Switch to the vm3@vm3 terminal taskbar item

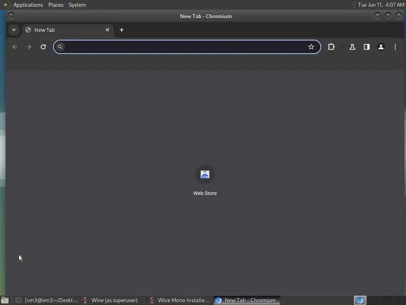click(47, 300)
